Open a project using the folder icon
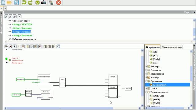 click(9, 2)
